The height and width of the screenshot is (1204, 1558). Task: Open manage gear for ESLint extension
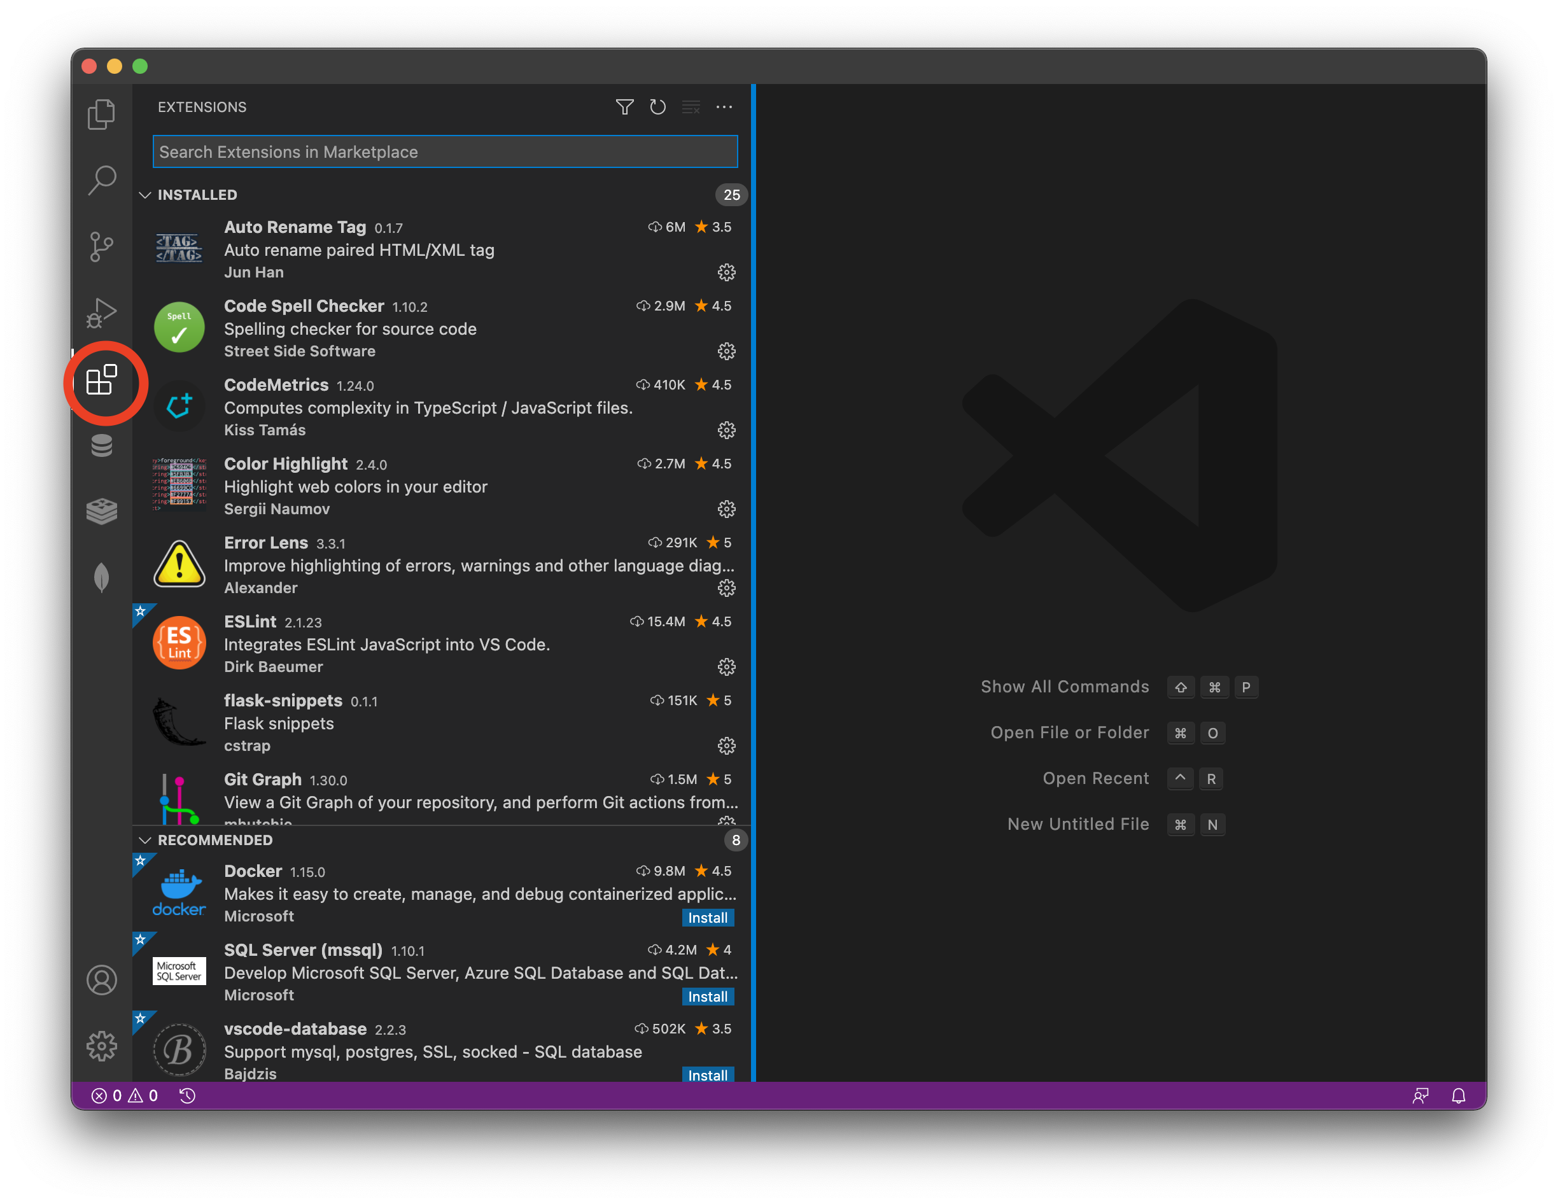click(x=726, y=667)
